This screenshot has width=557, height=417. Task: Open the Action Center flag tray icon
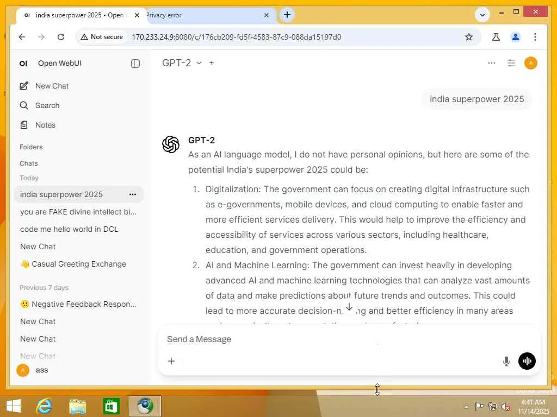pos(479,407)
